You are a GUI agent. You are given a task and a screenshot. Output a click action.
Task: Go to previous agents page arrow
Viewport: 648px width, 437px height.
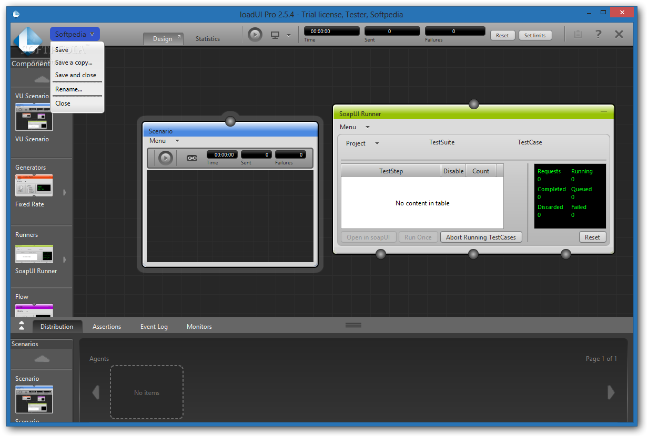click(x=96, y=392)
